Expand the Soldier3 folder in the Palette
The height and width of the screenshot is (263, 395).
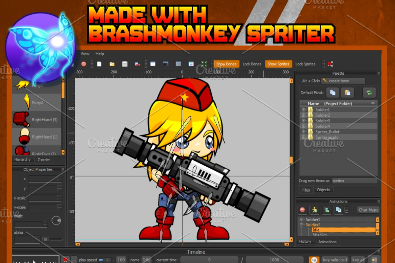303,121
